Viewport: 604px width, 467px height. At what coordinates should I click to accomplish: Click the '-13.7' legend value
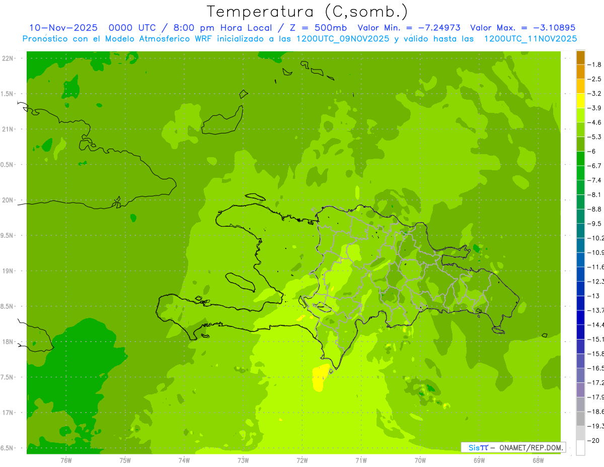tap(596, 310)
